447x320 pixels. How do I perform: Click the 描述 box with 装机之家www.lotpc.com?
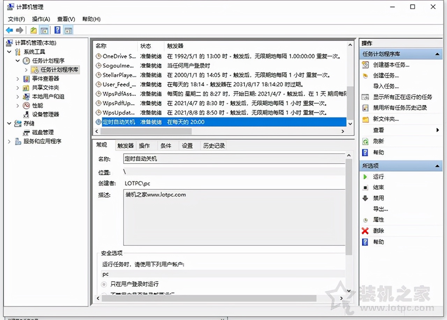(x=234, y=217)
